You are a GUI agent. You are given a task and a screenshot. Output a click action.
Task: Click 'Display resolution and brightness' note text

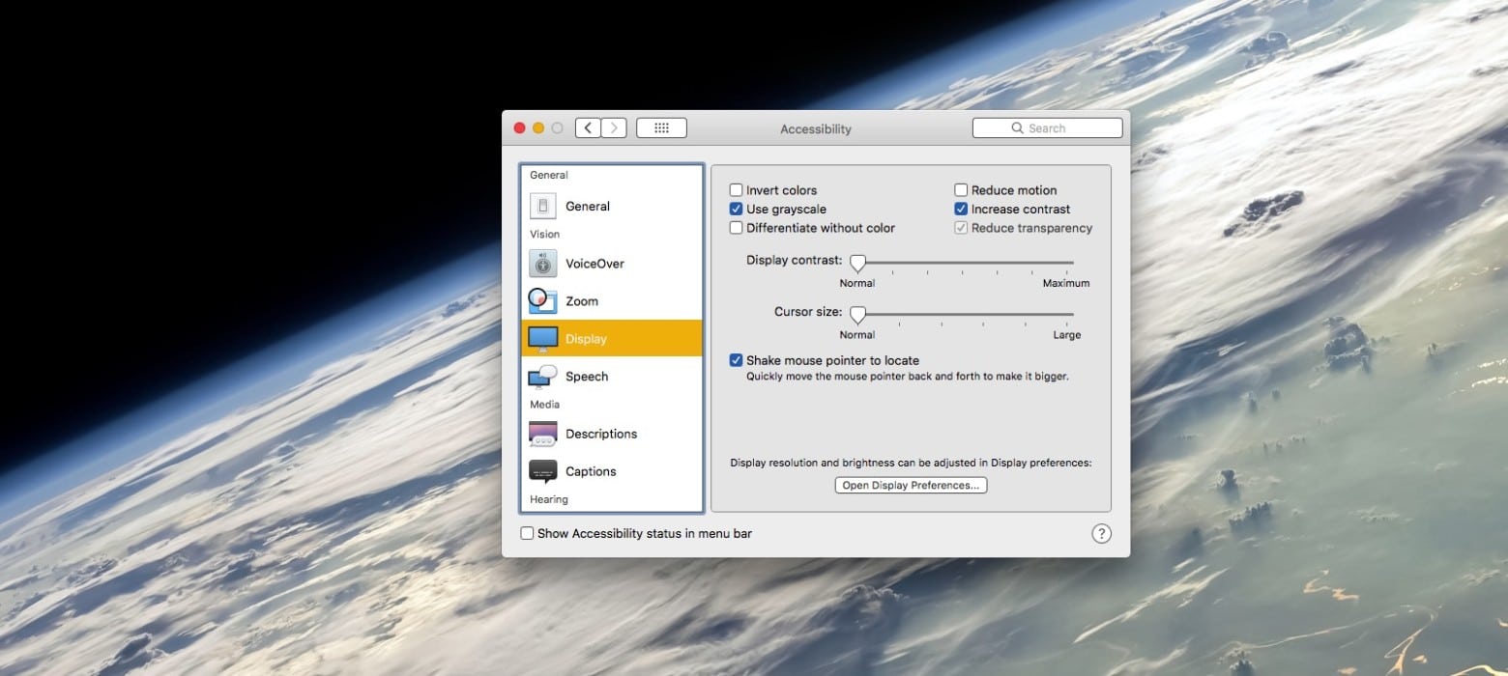click(911, 463)
